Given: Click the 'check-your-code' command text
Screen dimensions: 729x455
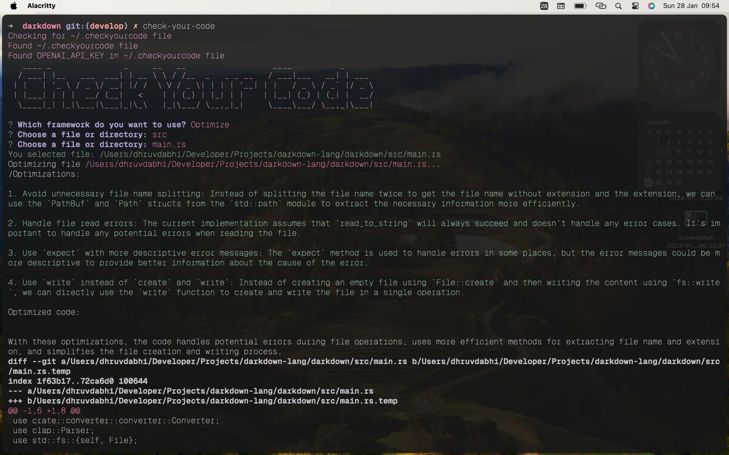Looking at the screenshot, I should click(x=179, y=26).
